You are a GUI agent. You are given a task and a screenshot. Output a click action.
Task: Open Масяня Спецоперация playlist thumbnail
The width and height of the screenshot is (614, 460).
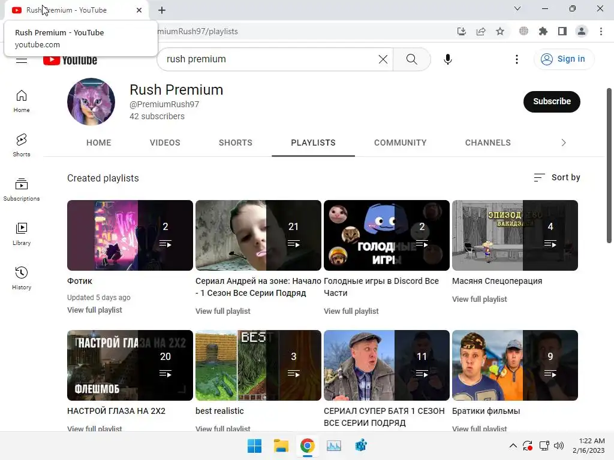click(x=515, y=235)
